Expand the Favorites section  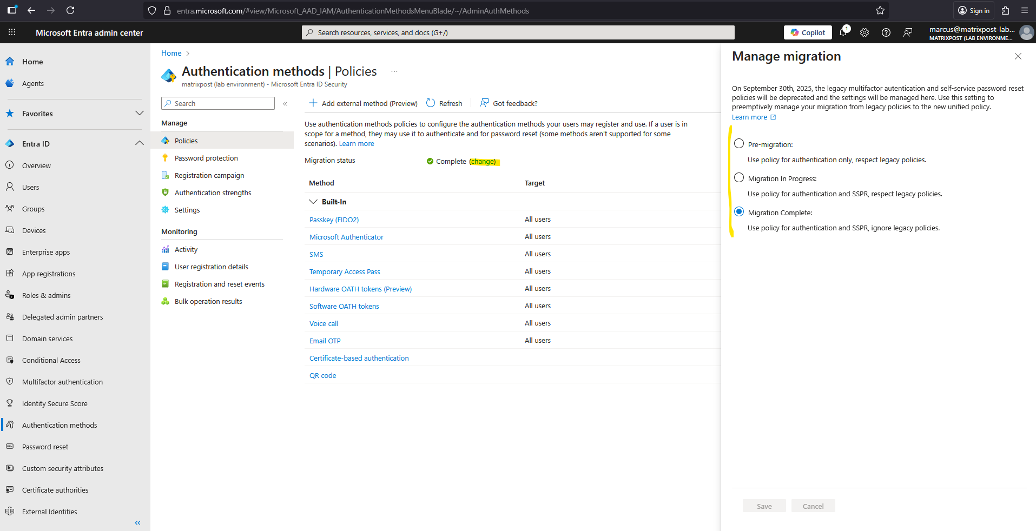tap(139, 114)
